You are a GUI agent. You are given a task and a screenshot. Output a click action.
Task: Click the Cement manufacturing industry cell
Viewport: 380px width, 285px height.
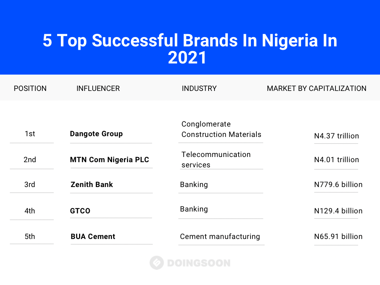[220, 236]
